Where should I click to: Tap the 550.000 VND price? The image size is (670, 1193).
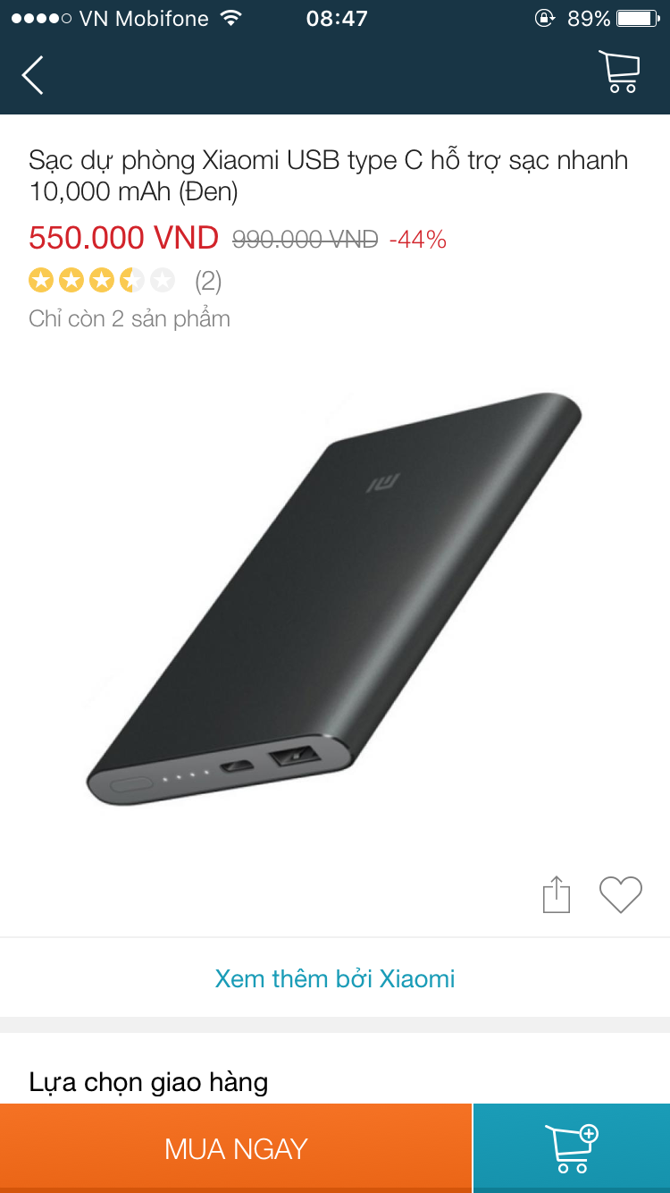124,238
